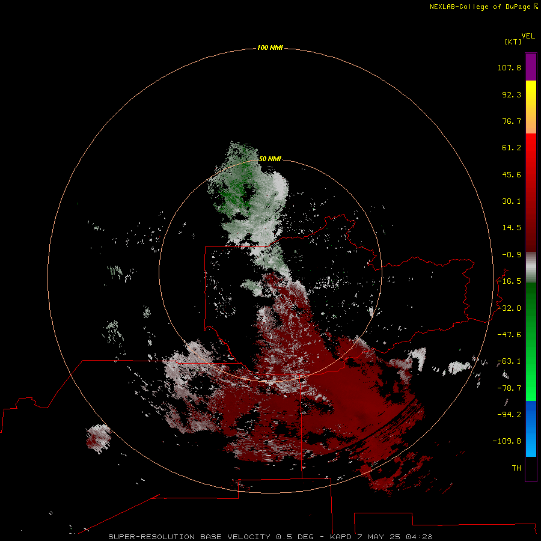541x541 pixels.
Task: Click the blue segment of velocity color bar
Action: pyautogui.click(x=531, y=429)
